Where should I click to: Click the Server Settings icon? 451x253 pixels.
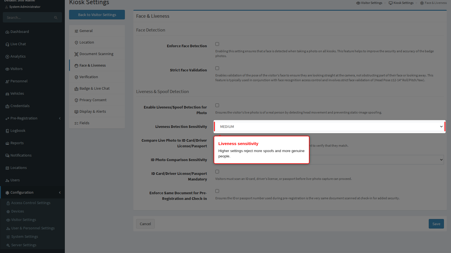click(x=8, y=245)
